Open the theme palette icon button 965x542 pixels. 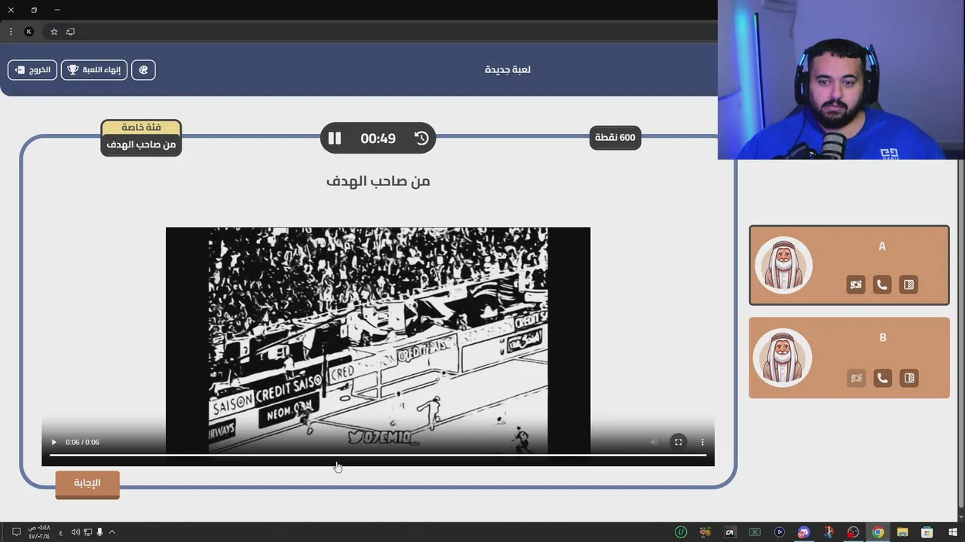click(x=143, y=70)
